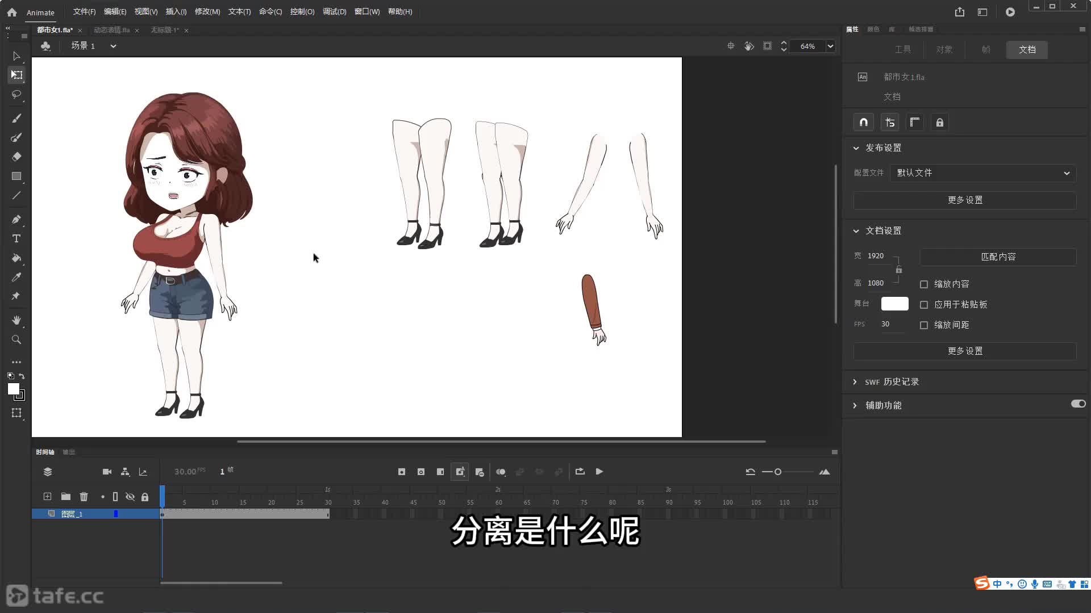
Task: Delete the selected layer with trash icon
Action: click(x=84, y=497)
